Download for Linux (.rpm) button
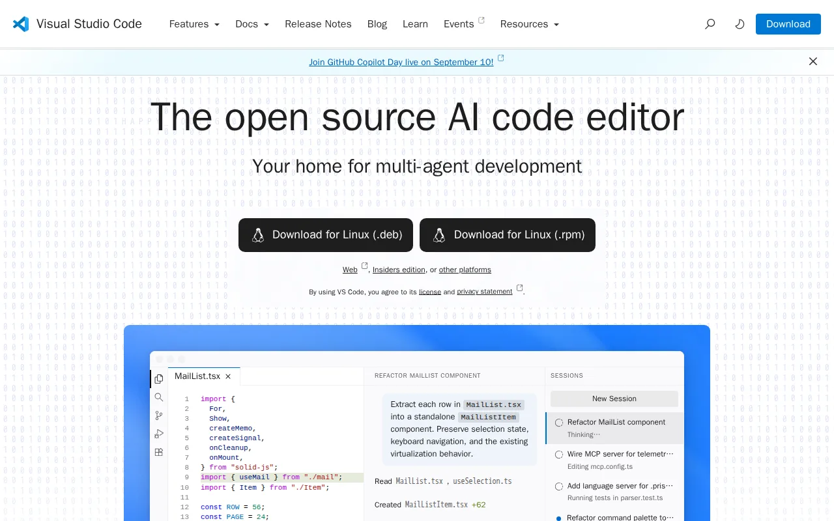Viewport: 834px width, 521px height. (x=508, y=235)
